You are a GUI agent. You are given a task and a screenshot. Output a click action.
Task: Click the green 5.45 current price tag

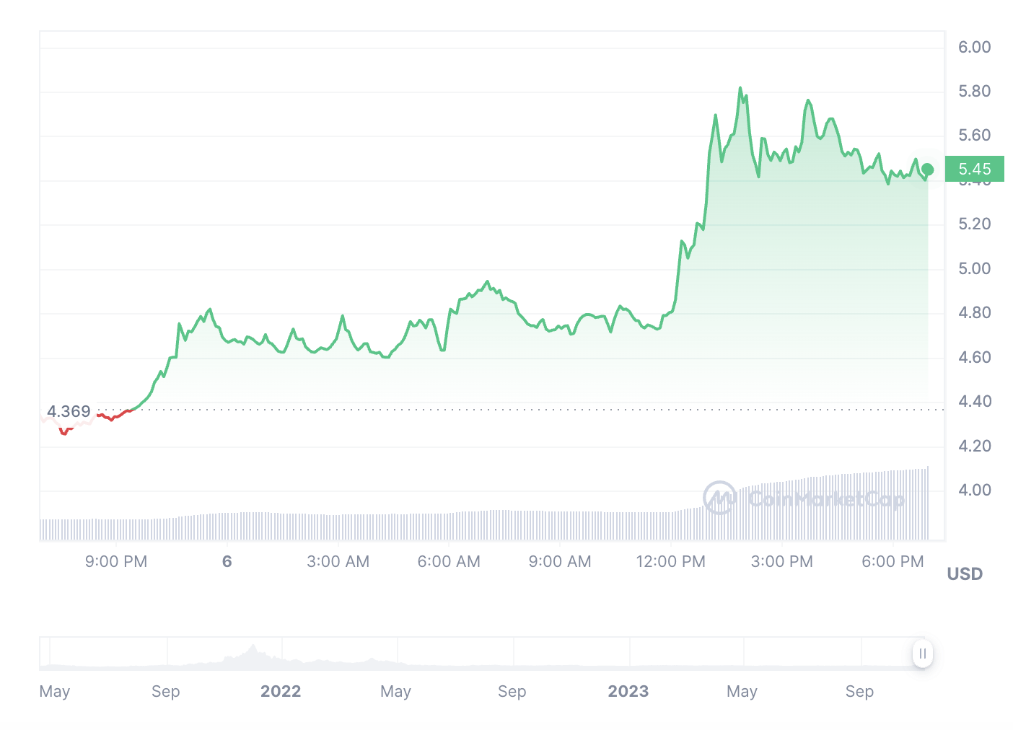(974, 170)
